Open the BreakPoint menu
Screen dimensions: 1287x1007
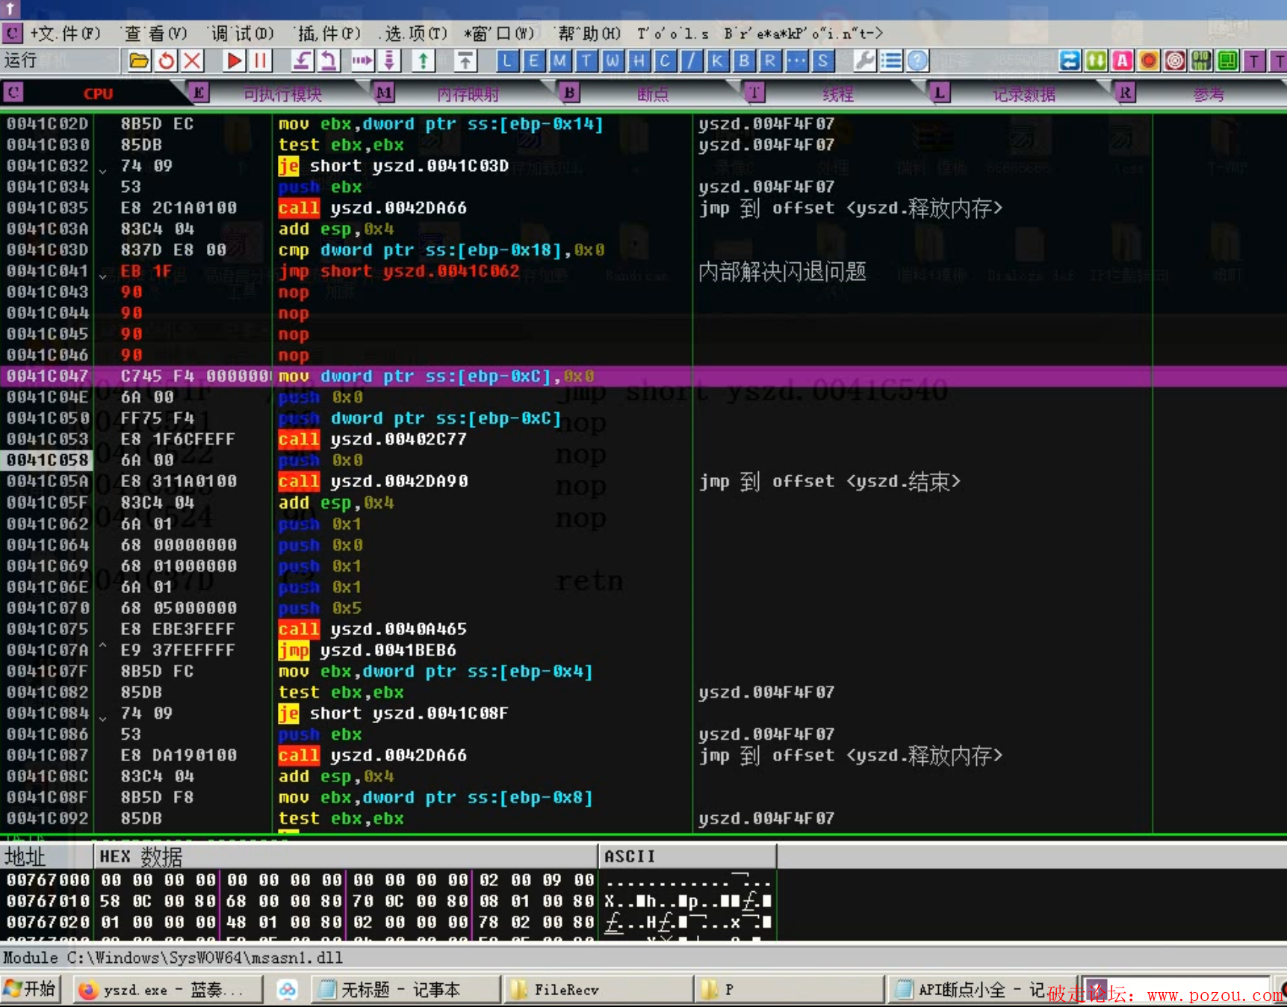(x=803, y=33)
